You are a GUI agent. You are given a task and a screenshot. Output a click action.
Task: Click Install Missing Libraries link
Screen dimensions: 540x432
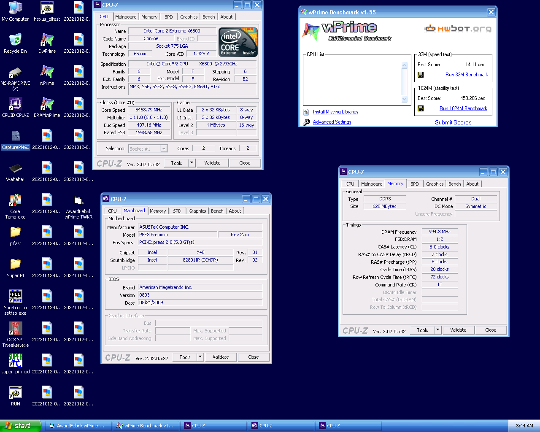335,112
